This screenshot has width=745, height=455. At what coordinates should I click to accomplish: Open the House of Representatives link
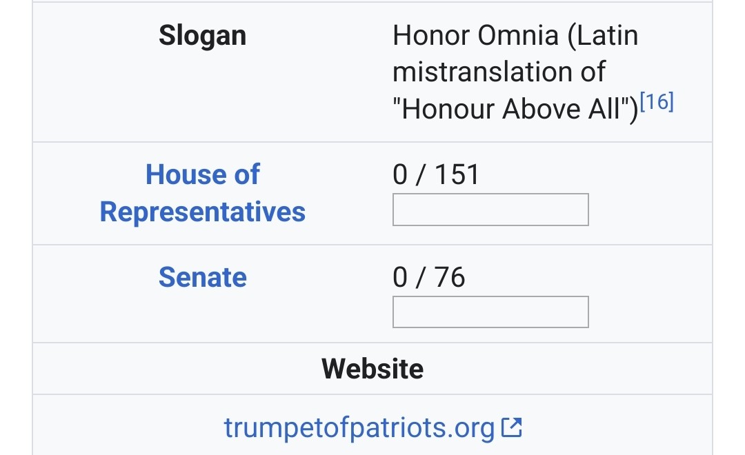[x=202, y=193]
